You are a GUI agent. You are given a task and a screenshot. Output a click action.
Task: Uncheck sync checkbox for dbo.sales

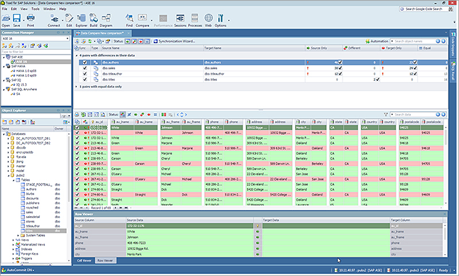pyautogui.click(x=85, y=68)
